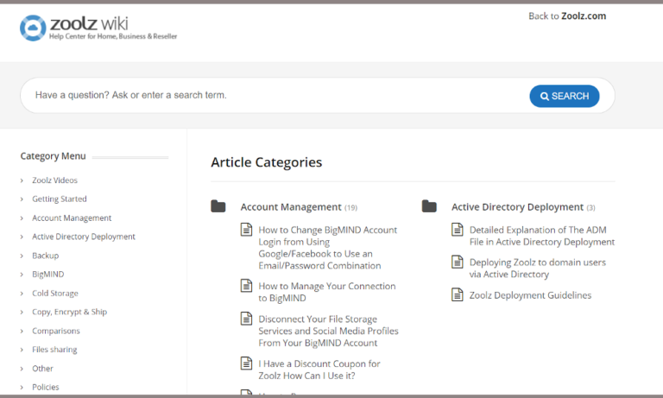
Task: Click the Account Management folder icon
Action: click(218, 206)
